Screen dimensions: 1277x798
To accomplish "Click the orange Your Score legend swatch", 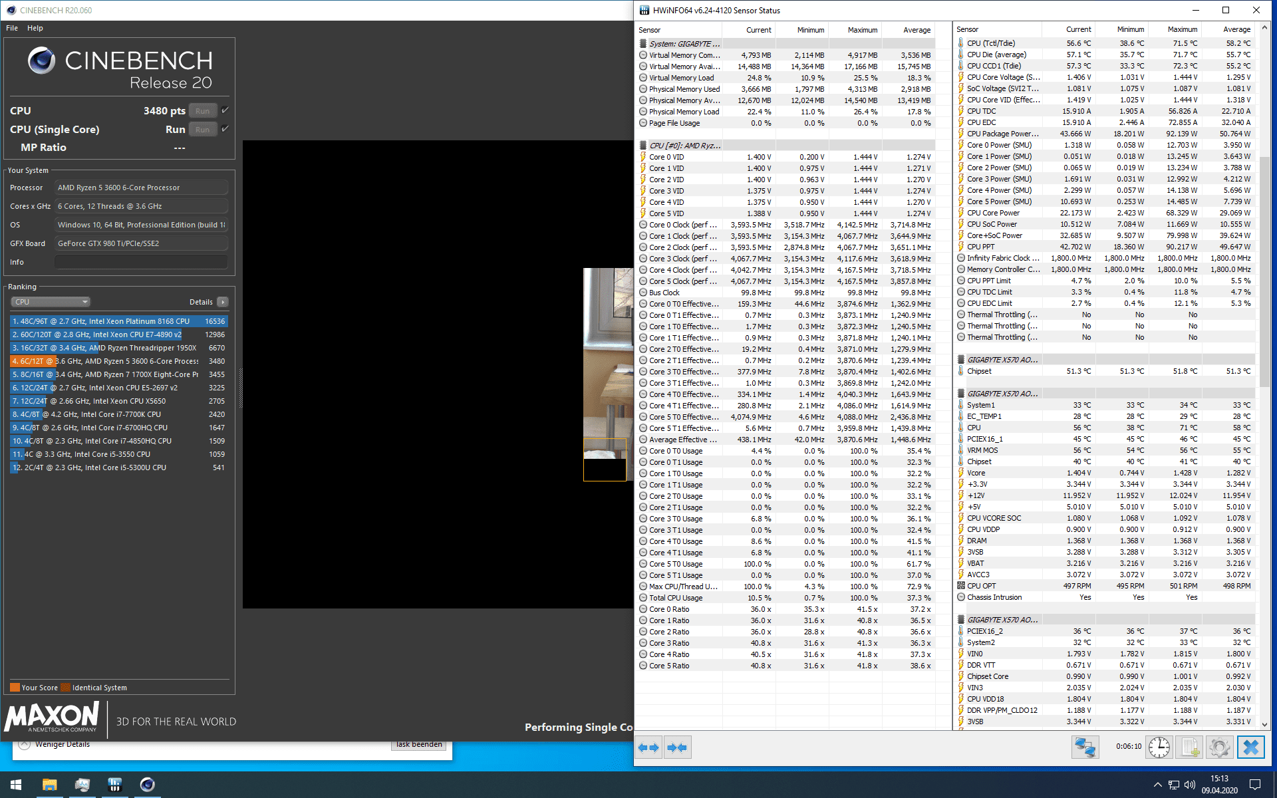I will (15, 688).
